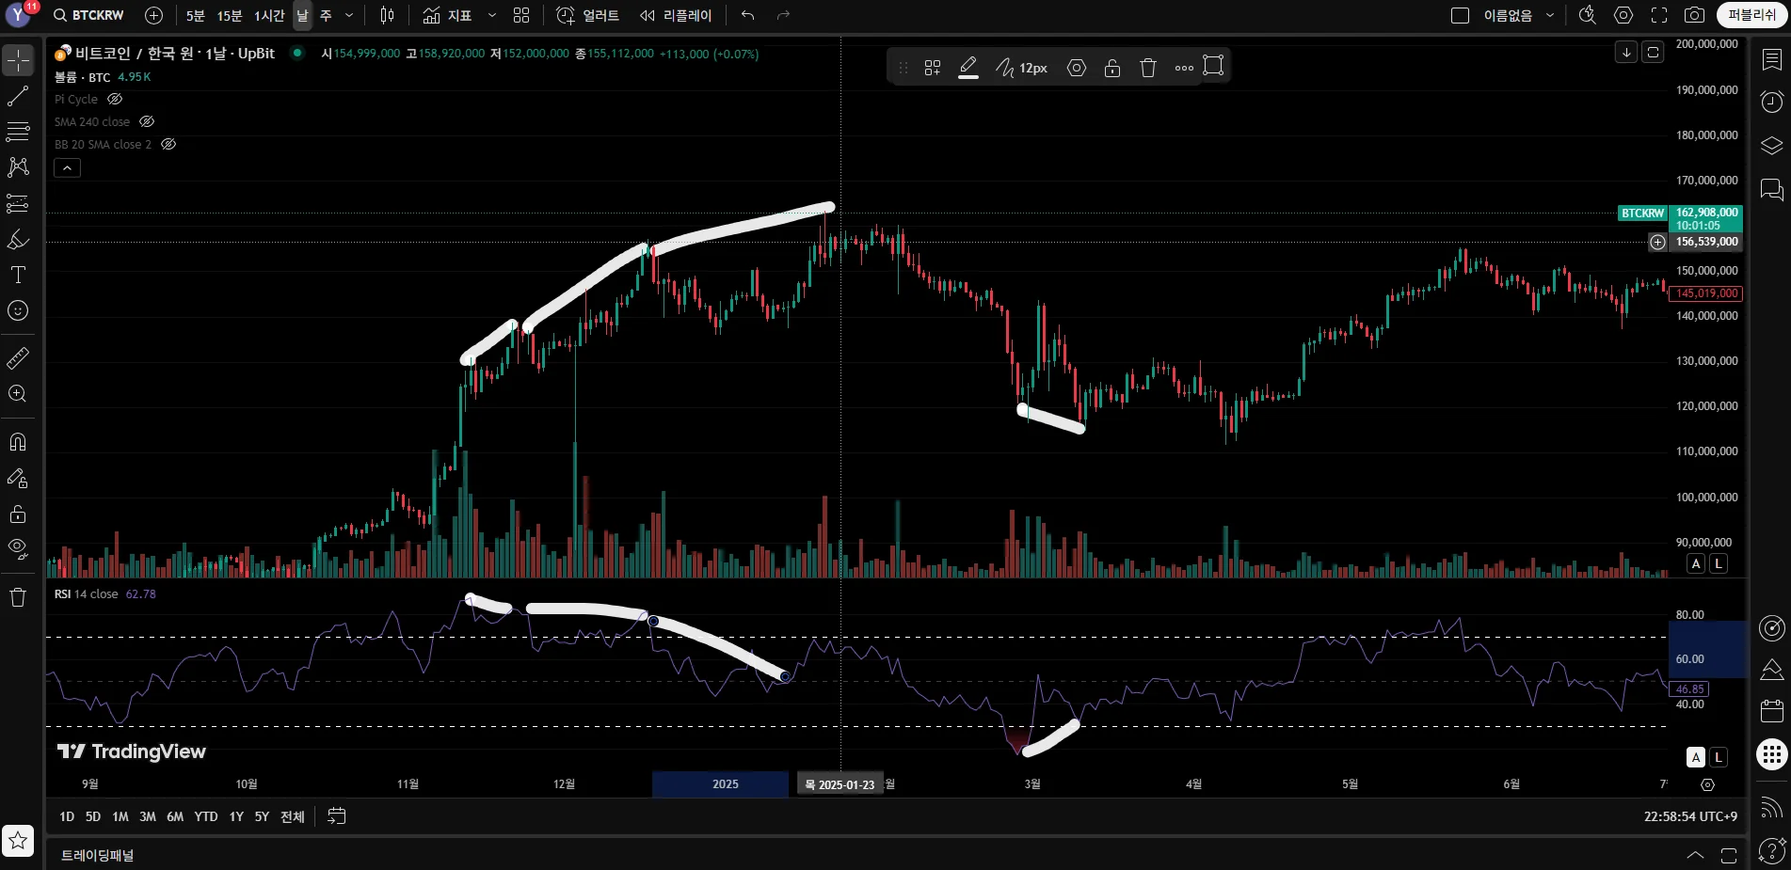Open the indicator templates grid icon
1791x870 pixels.
pos(521,15)
